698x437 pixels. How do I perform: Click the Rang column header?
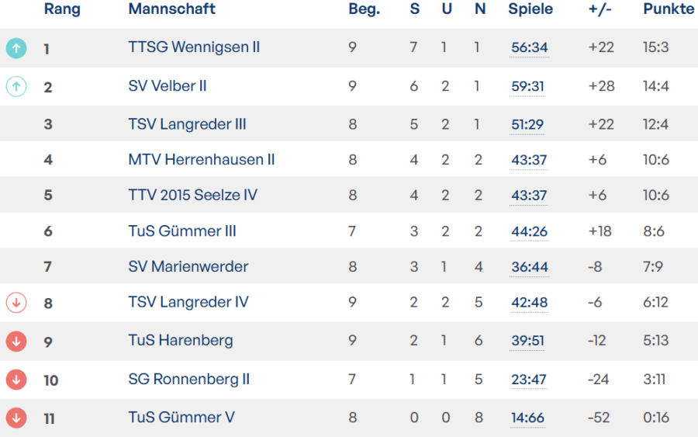tap(62, 9)
